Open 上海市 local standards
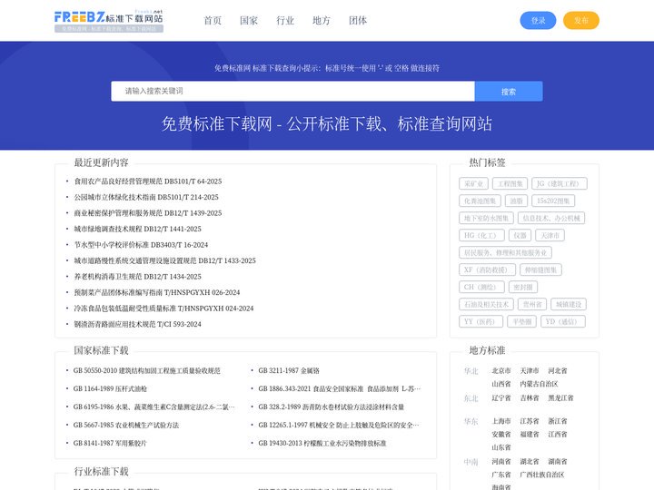Image resolution: width=654 pixels, height=490 pixels. (500, 421)
